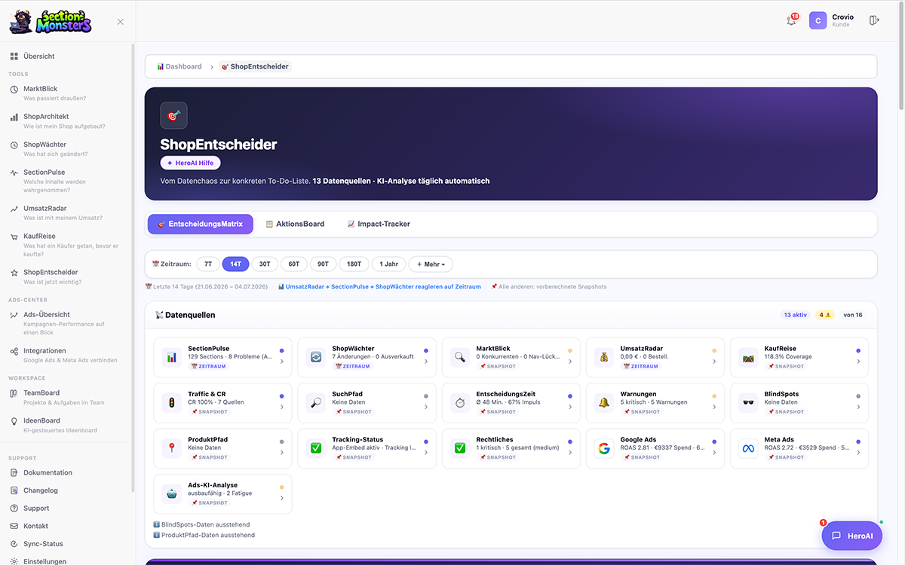The image size is (905, 565).
Task: Click the EntscheidungsZeit stopwatch icon
Action: click(x=460, y=402)
